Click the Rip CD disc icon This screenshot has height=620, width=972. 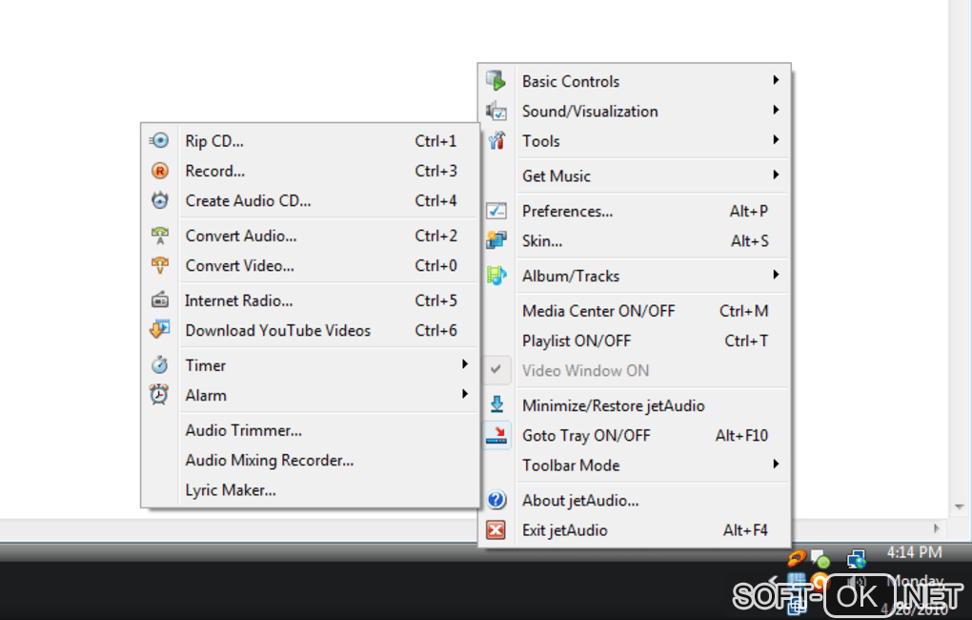(x=159, y=141)
